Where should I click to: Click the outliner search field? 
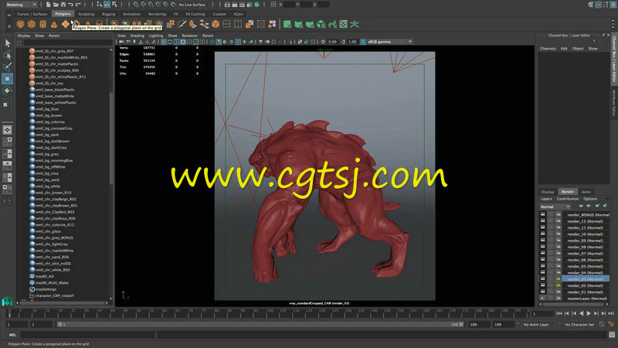click(x=67, y=43)
